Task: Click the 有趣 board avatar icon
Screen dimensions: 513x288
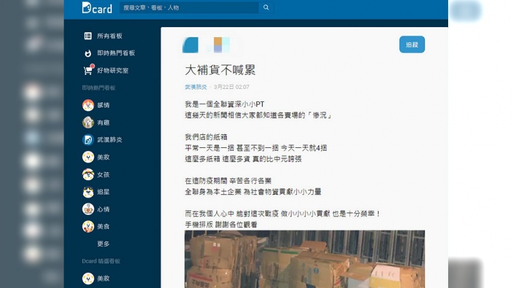Action: click(88, 123)
